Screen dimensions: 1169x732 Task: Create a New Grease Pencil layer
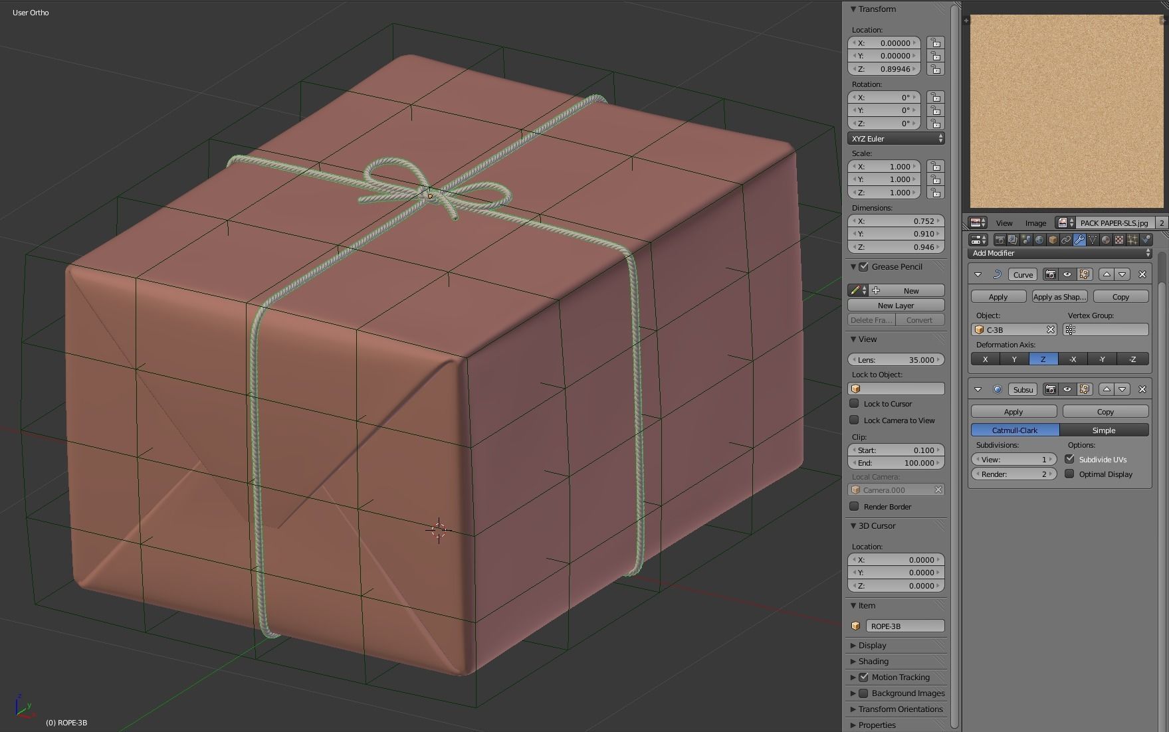coord(896,305)
